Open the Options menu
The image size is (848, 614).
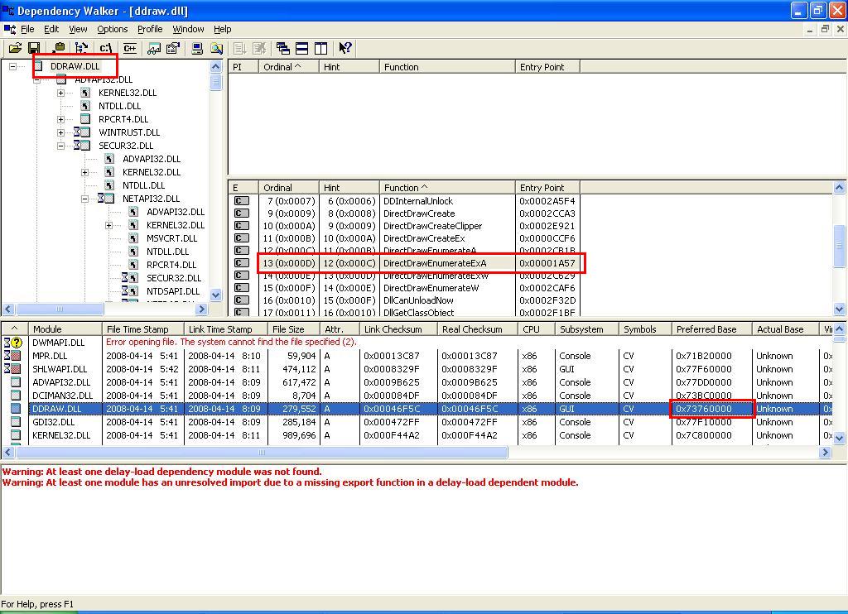pyautogui.click(x=113, y=29)
